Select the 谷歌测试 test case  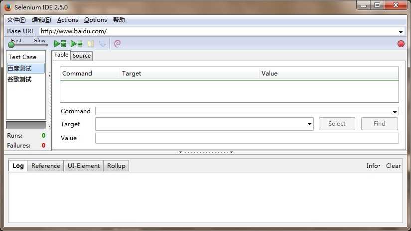point(26,79)
